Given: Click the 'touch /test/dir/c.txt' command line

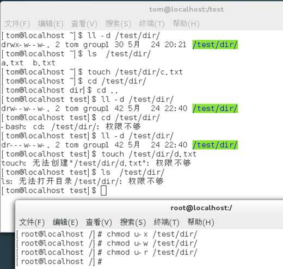Looking at the screenshot, I should [92, 72].
